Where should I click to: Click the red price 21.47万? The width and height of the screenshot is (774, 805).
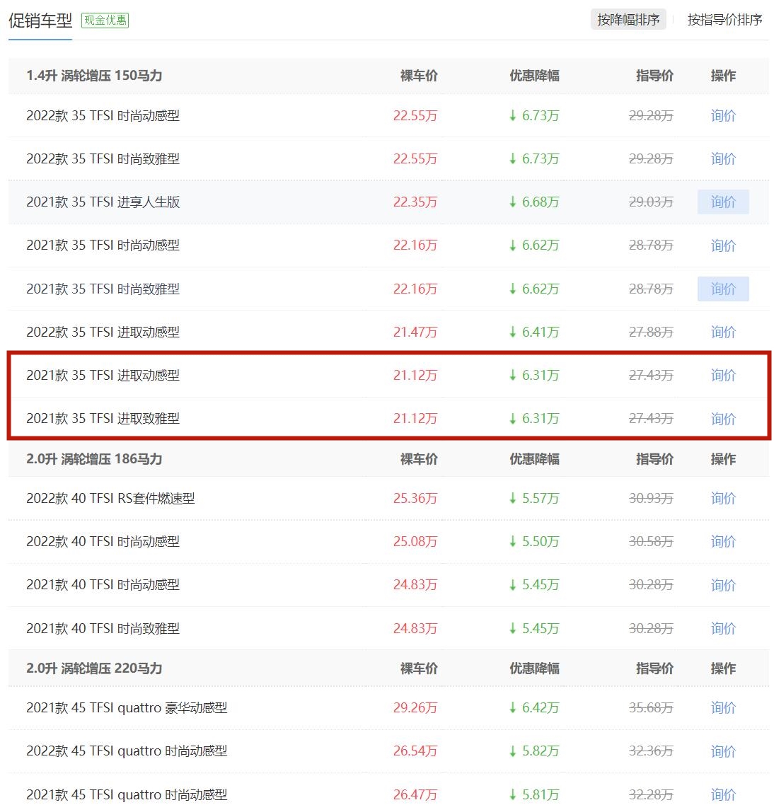click(x=415, y=332)
